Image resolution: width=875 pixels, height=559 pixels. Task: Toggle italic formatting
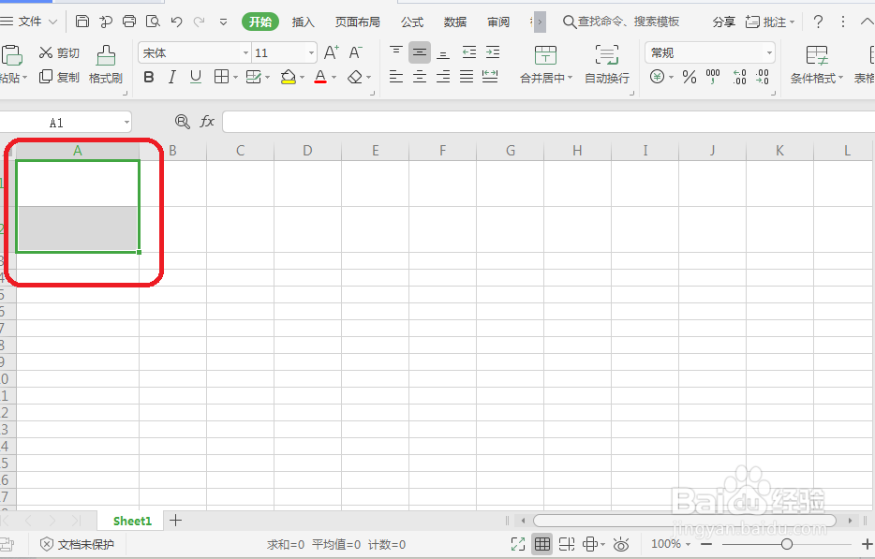coord(172,78)
